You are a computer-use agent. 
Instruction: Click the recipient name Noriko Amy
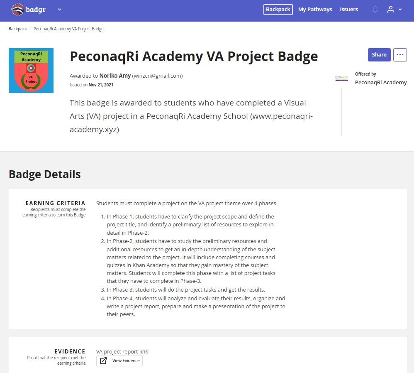coord(115,76)
